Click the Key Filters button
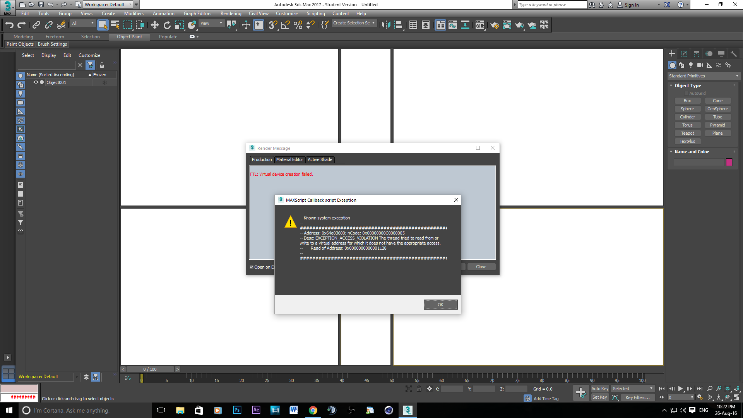 click(x=637, y=397)
